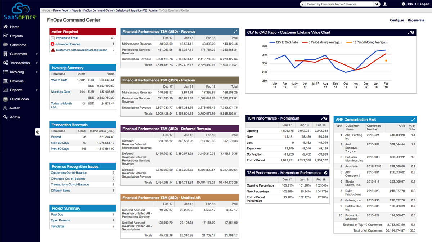Collapse the sidebar with the double chevron
The width and height of the screenshot is (432, 242).
(x=37, y=132)
